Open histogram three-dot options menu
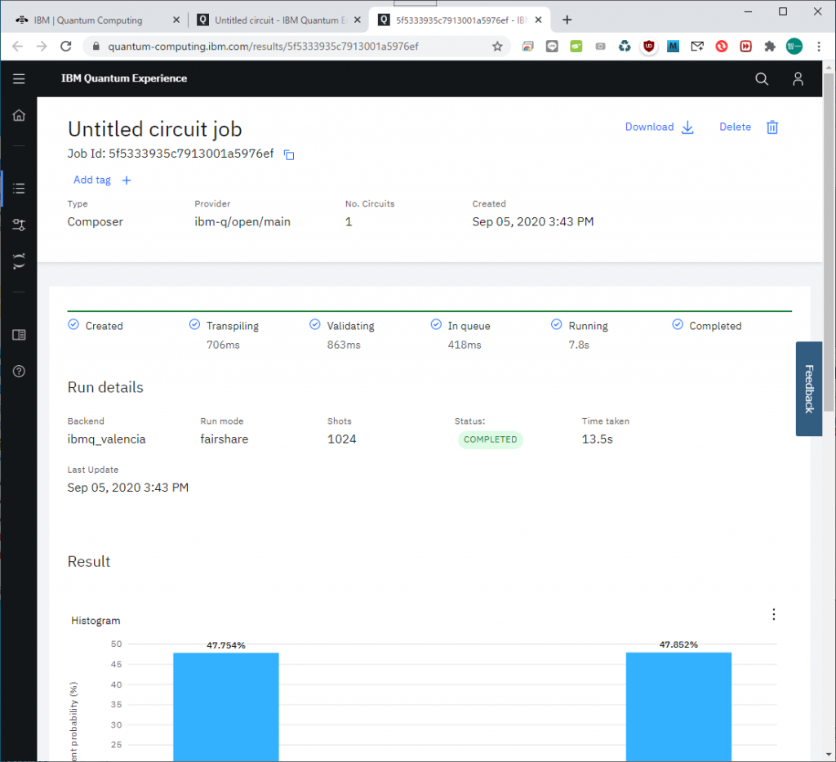The height and width of the screenshot is (762, 836). [x=774, y=614]
